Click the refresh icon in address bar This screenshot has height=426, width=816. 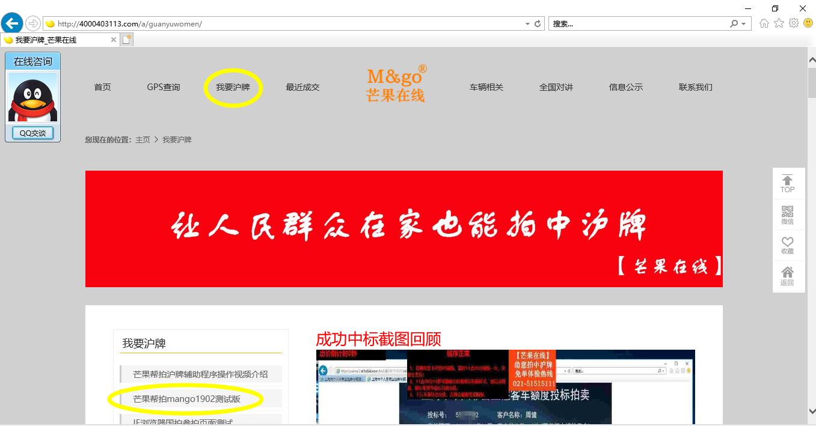pyautogui.click(x=538, y=24)
